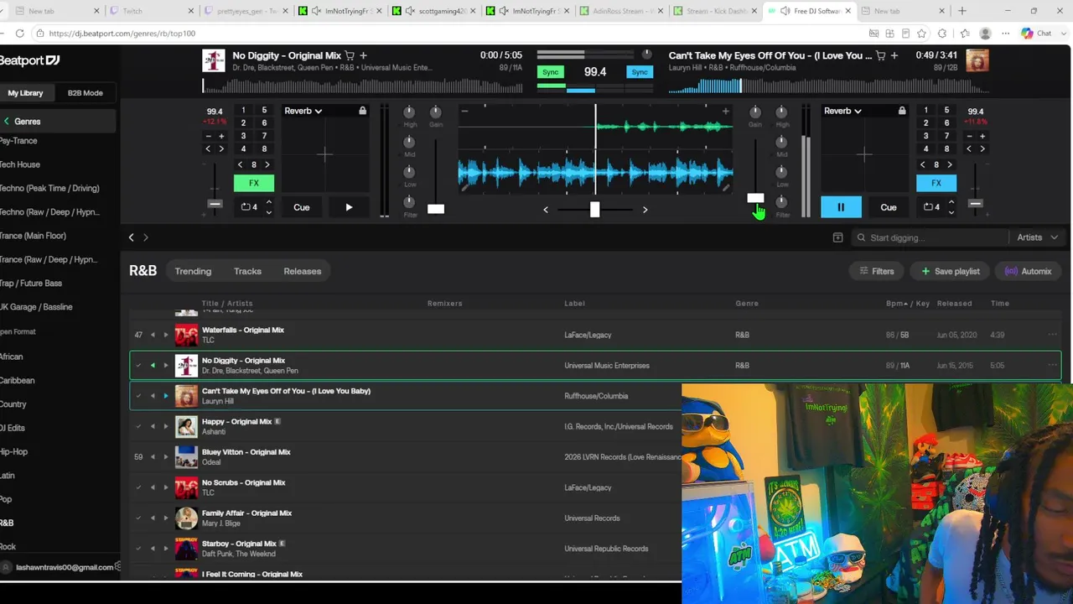
Task: Navigate forward in the browser panel
Action: [145, 237]
